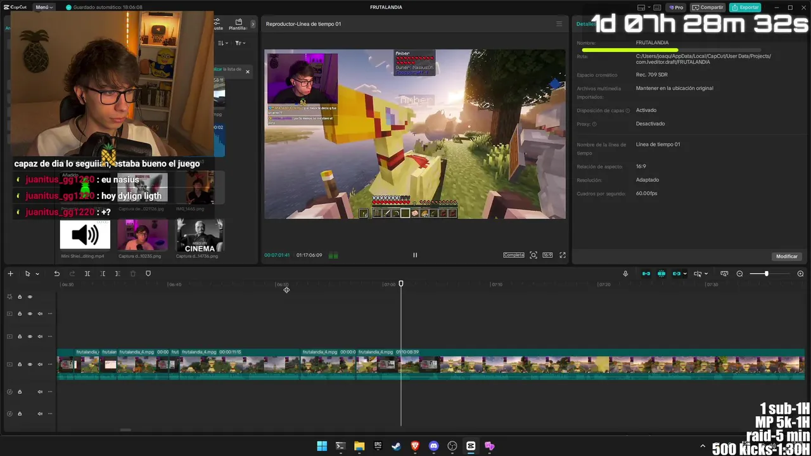Viewport: 811px width, 456px height.
Task: Enter fullscreen preview in the player
Action: [562, 255]
